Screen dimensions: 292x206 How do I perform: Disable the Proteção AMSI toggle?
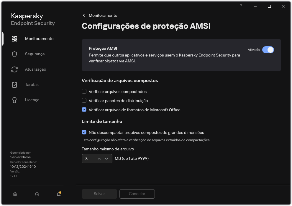click(x=268, y=50)
